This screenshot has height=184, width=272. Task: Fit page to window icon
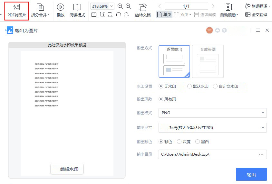pyautogui.click(x=102, y=15)
